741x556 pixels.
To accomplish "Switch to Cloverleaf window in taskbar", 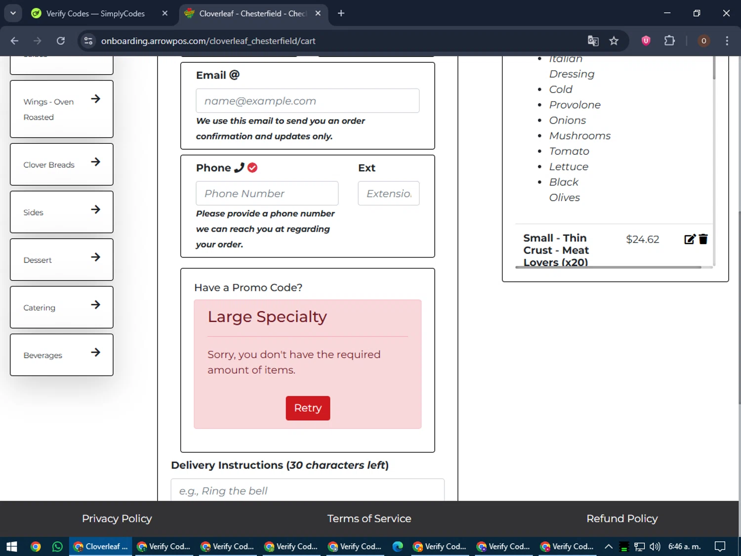I will [x=101, y=547].
